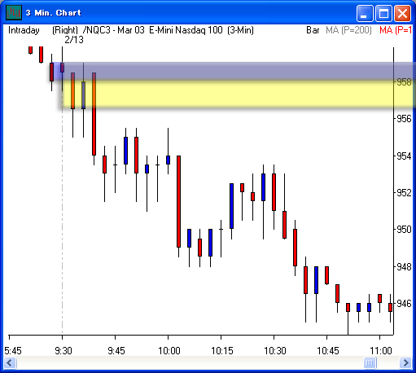Click the 952 price axis label
Image resolution: width=416 pixels, height=373 pixels.
pos(404,193)
